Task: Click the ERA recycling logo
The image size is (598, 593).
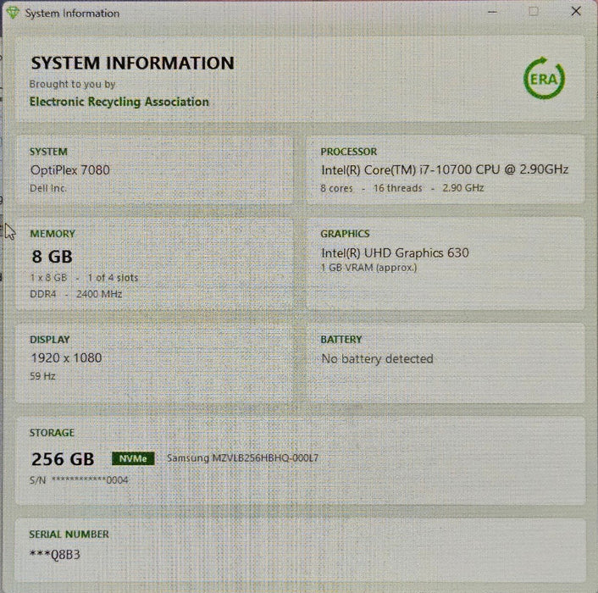Action: (545, 78)
